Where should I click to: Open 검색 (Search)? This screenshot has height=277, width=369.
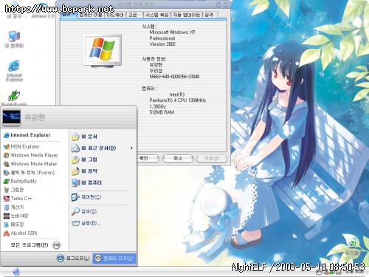coord(84,211)
